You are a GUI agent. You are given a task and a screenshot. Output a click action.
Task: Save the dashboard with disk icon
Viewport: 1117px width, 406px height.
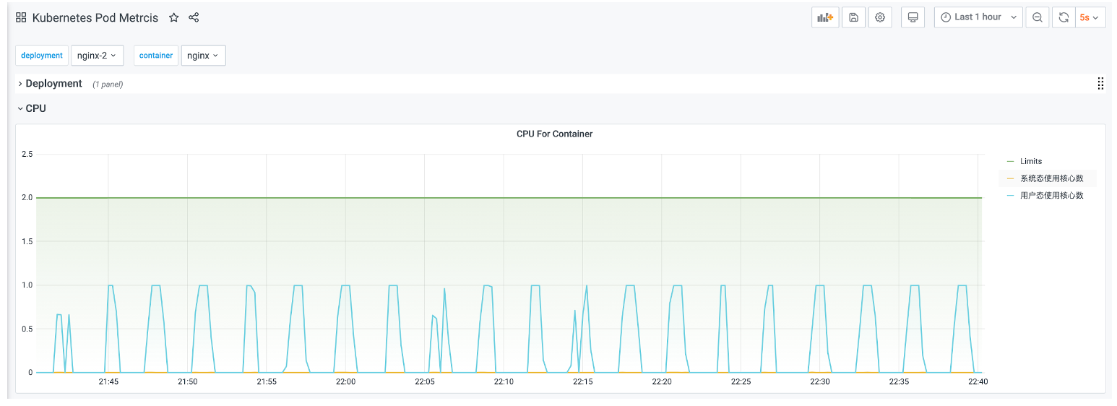[853, 17]
